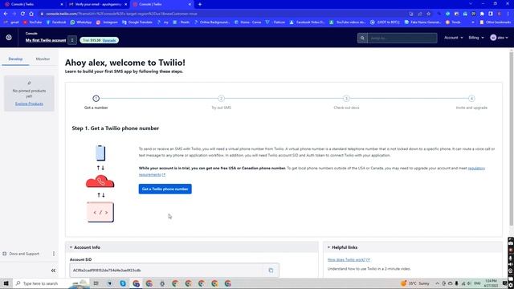Viewport: 514px width, 289px height.
Task: Open the account switcher next to My first Twilio account
Action: pos(72,40)
